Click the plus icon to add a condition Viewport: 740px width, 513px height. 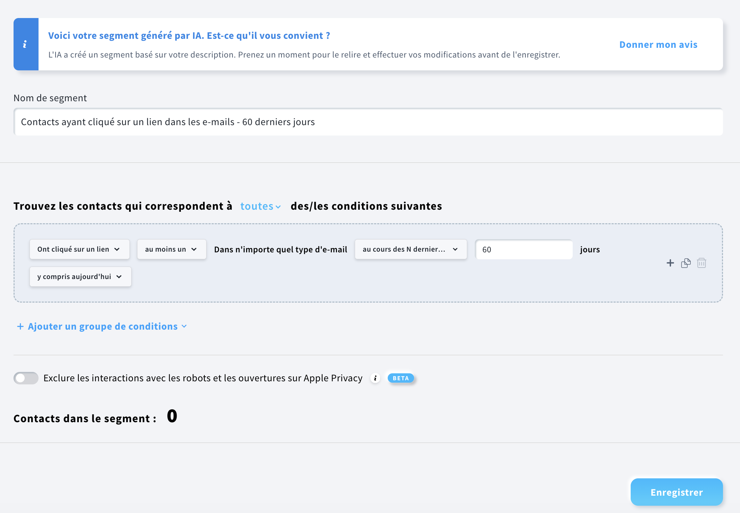pyautogui.click(x=670, y=263)
